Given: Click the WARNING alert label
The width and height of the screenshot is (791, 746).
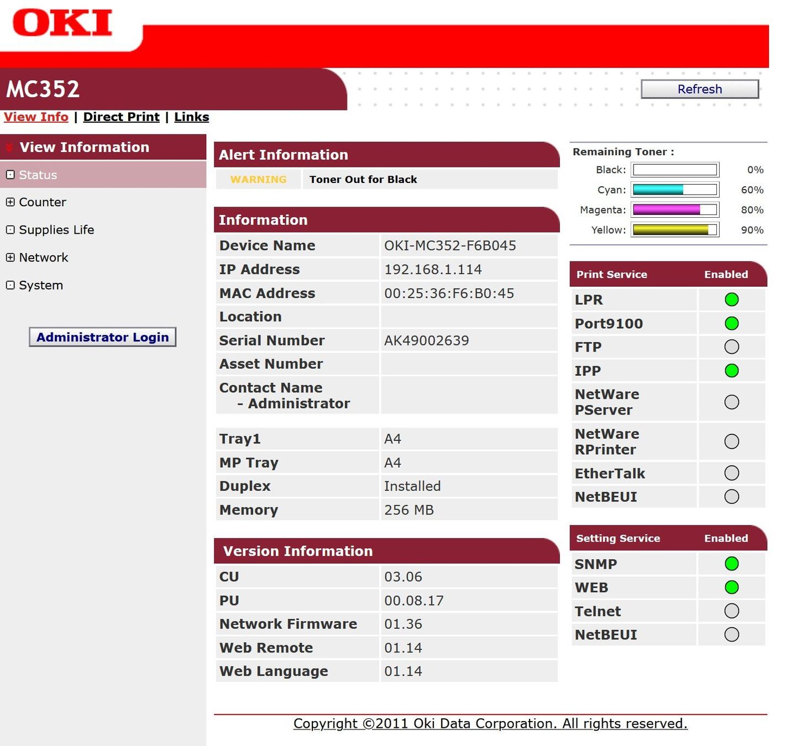Looking at the screenshot, I should 258,180.
